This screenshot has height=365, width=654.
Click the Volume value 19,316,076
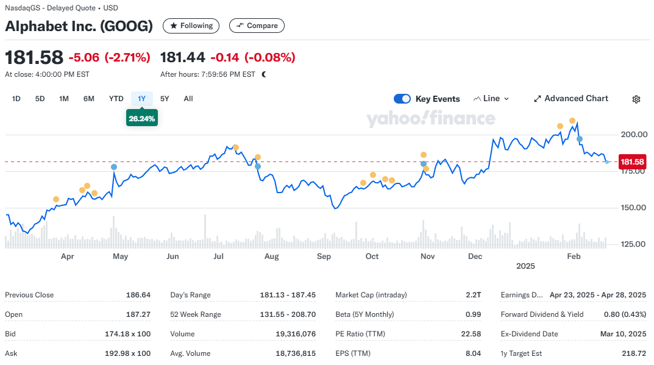point(296,334)
